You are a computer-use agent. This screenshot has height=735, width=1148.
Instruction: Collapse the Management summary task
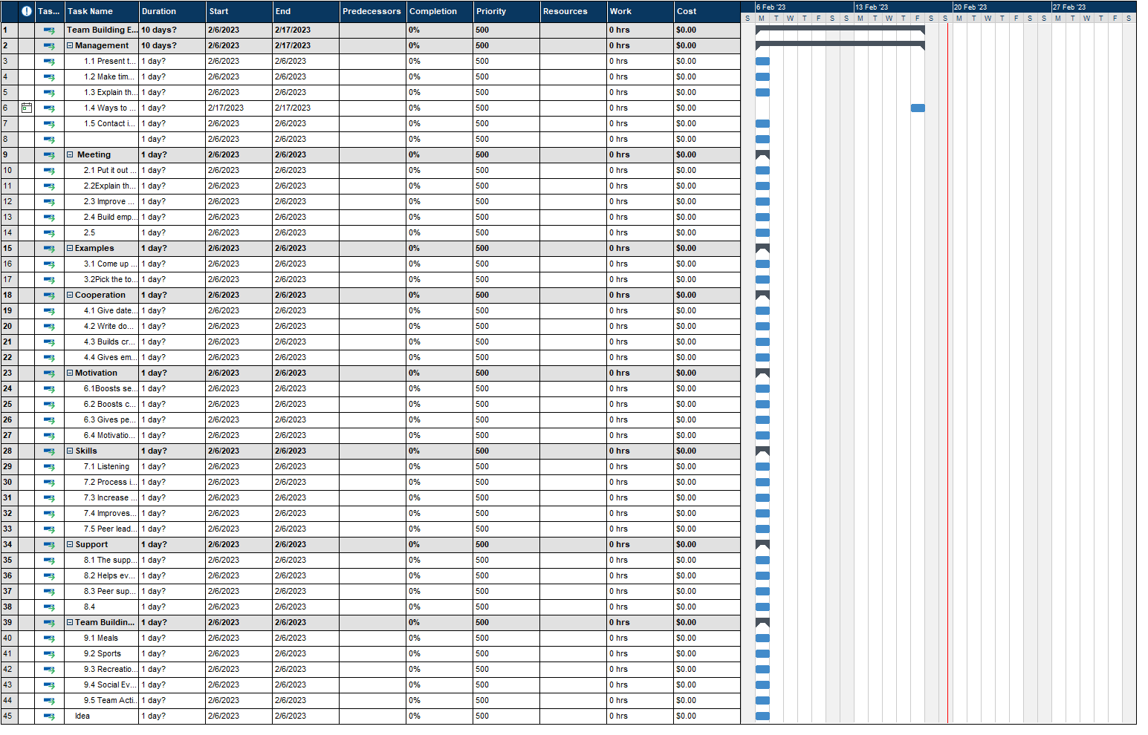click(69, 45)
